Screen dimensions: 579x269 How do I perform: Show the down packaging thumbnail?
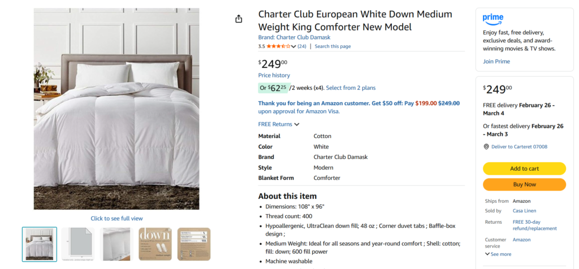click(155, 244)
